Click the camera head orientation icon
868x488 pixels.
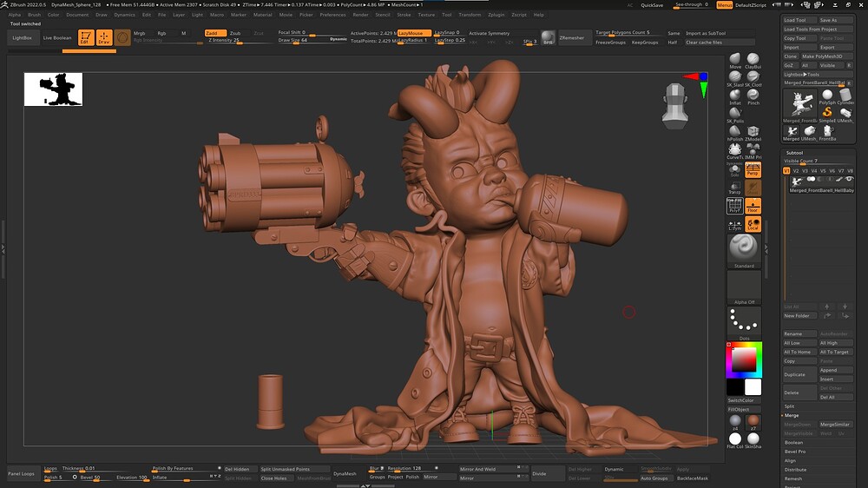point(675,106)
